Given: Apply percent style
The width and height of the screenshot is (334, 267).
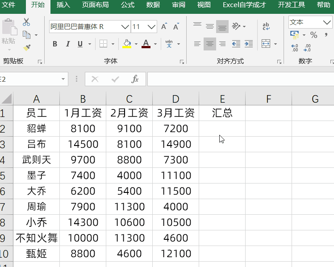Looking at the screenshot, I should 313,35.
